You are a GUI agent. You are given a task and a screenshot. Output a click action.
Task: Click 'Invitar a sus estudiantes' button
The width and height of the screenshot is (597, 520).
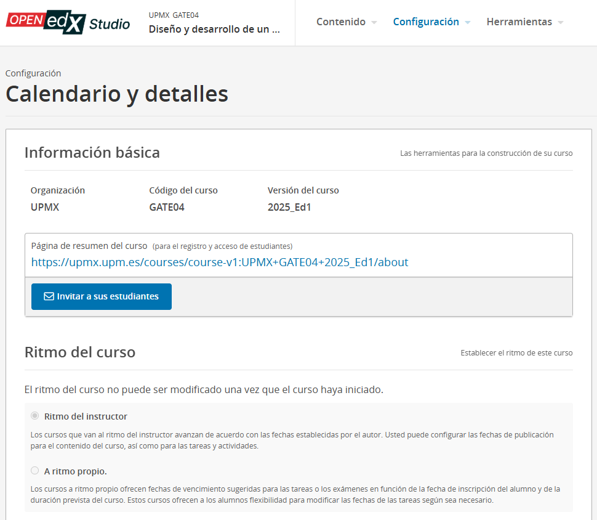(x=102, y=296)
